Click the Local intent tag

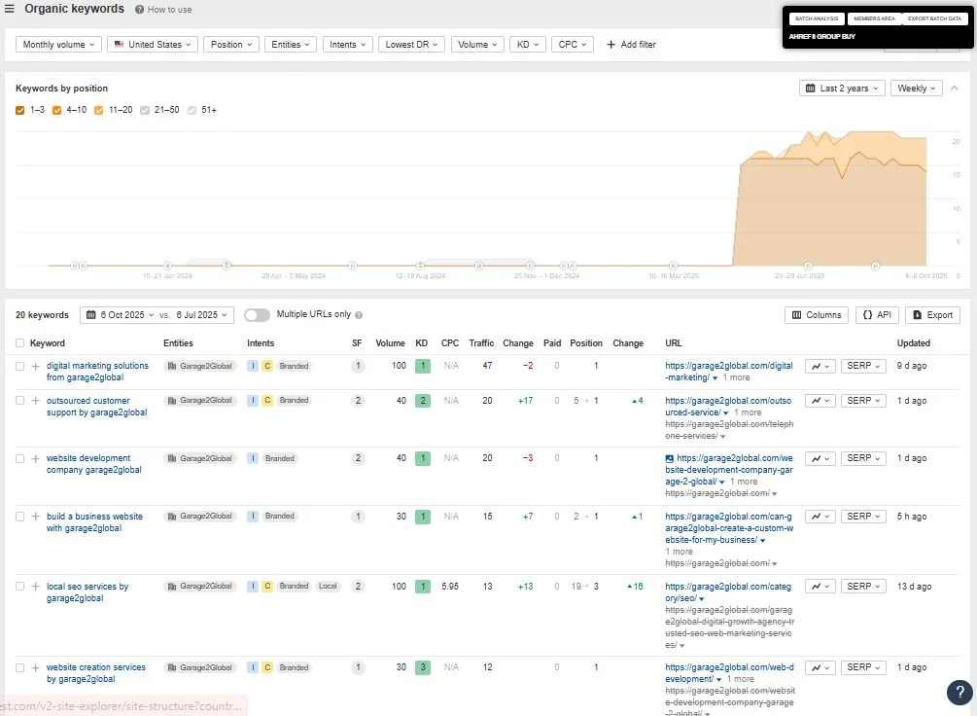click(328, 587)
